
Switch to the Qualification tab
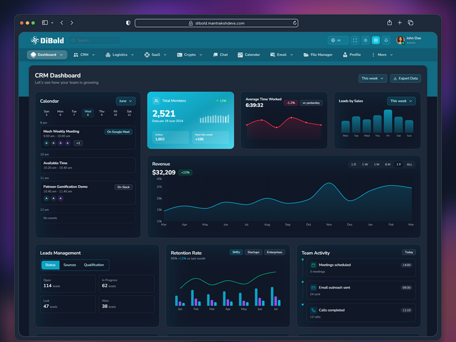(93, 265)
